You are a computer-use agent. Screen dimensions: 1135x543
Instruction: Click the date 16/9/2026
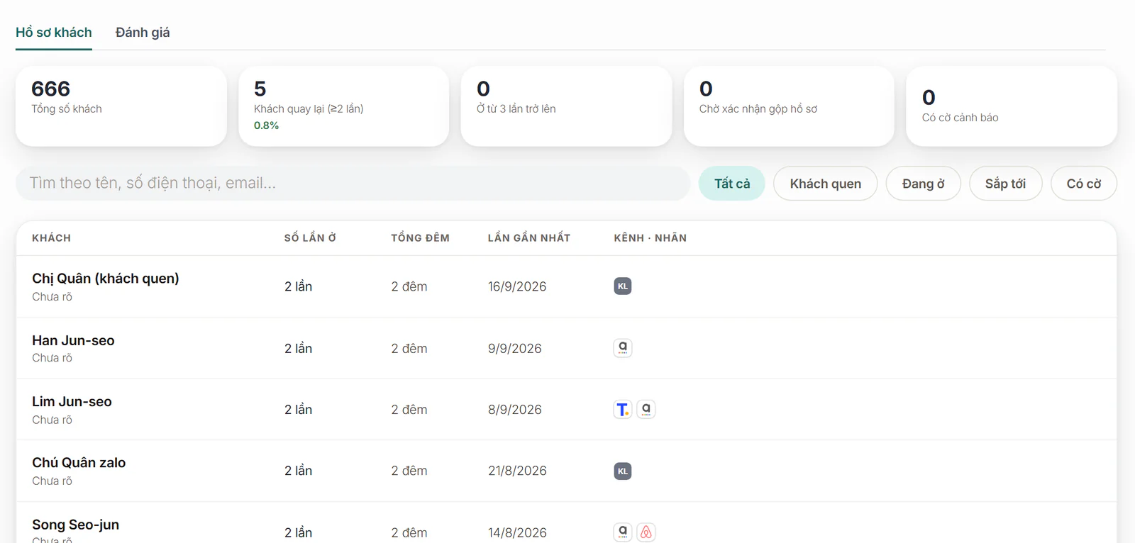(517, 286)
